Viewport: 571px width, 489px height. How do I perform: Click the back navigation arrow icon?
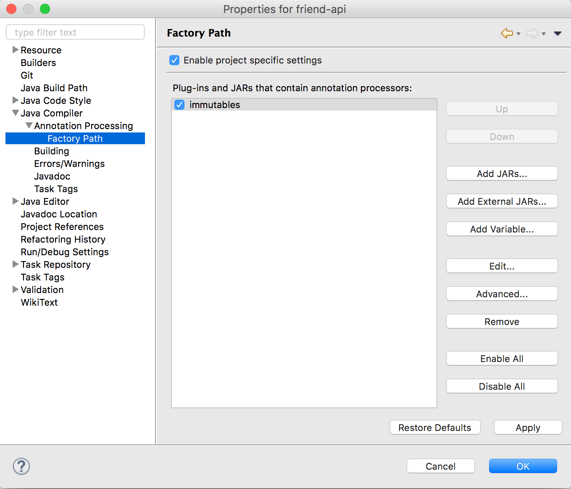point(507,33)
